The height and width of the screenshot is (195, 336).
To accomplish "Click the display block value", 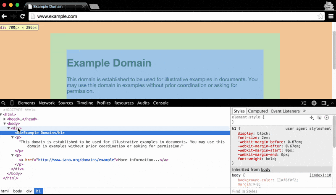I will (x=263, y=133).
